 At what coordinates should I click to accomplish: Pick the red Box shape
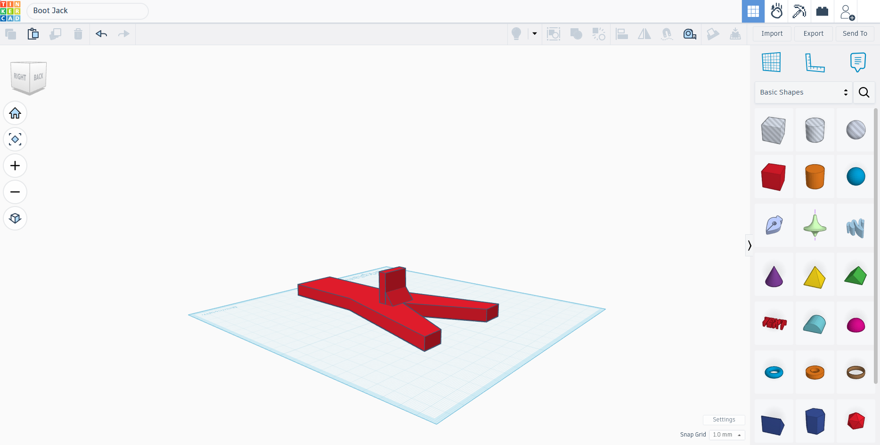click(x=774, y=177)
